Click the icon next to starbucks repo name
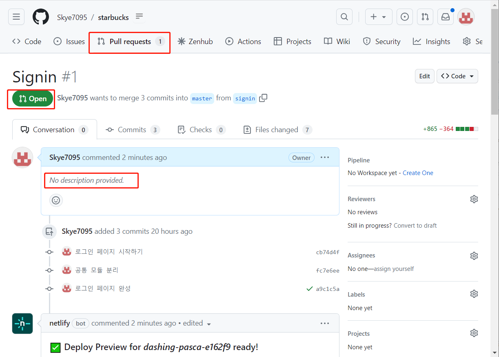 pos(139,17)
